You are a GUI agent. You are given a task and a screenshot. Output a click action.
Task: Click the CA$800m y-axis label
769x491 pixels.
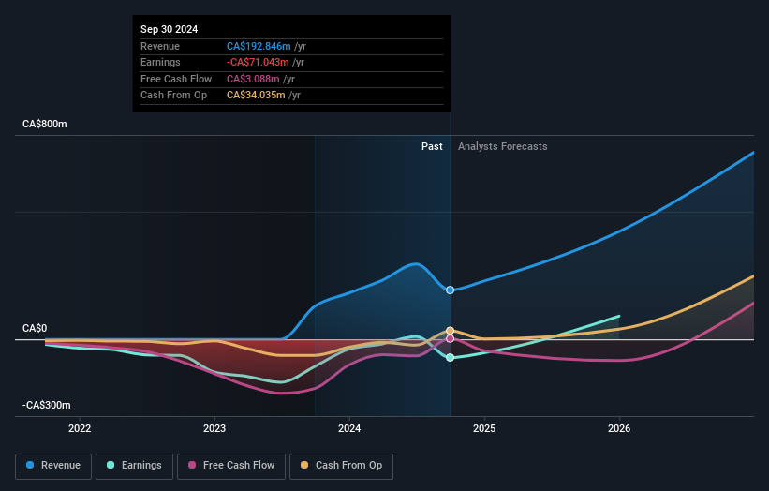pyautogui.click(x=45, y=124)
